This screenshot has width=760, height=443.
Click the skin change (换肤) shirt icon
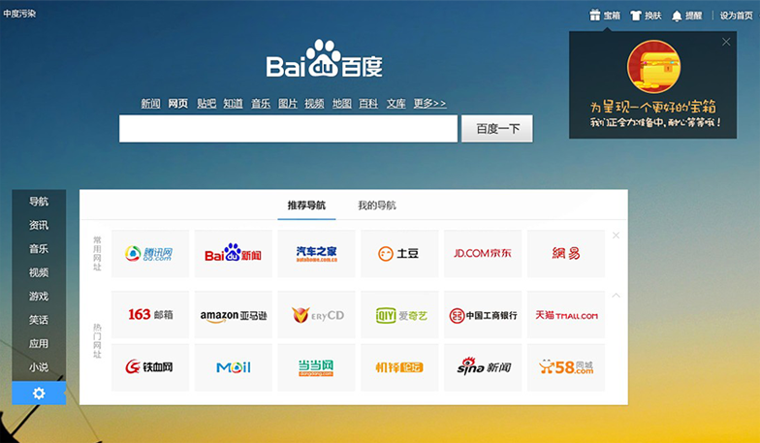tap(636, 16)
